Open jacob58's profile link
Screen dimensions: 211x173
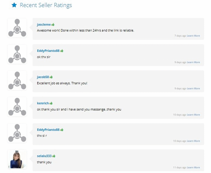(x=43, y=77)
